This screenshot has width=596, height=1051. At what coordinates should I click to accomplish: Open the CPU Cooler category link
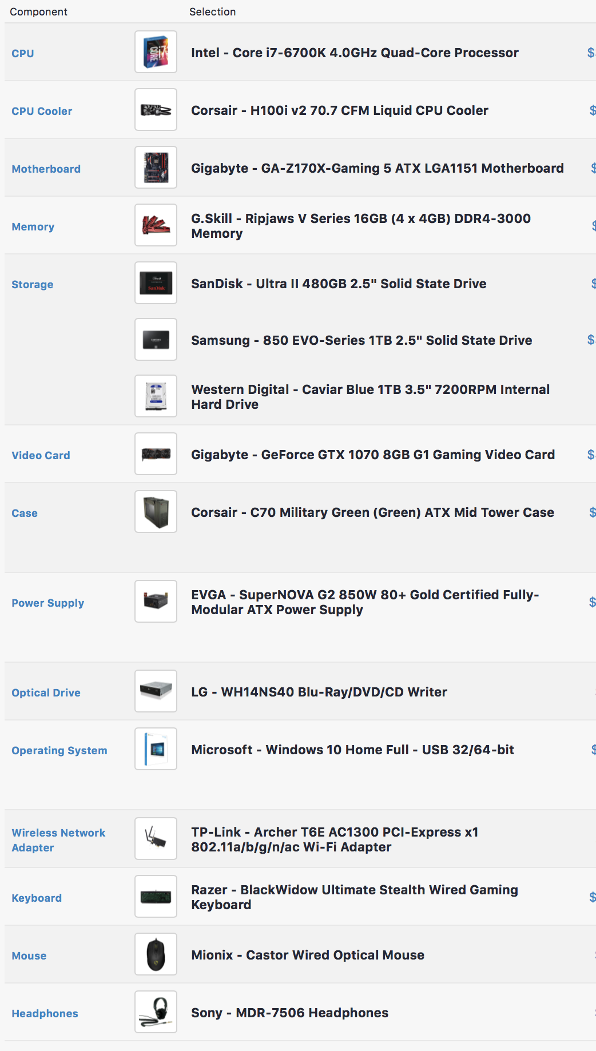[42, 111]
